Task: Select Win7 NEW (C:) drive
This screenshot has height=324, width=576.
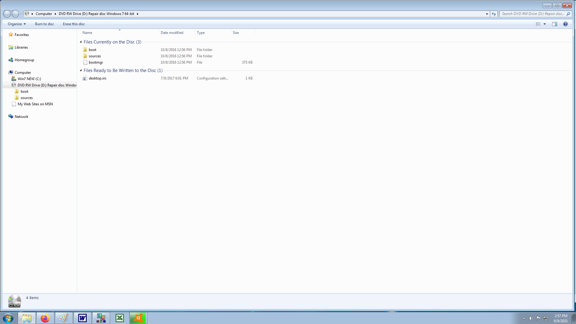Action: pos(29,79)
